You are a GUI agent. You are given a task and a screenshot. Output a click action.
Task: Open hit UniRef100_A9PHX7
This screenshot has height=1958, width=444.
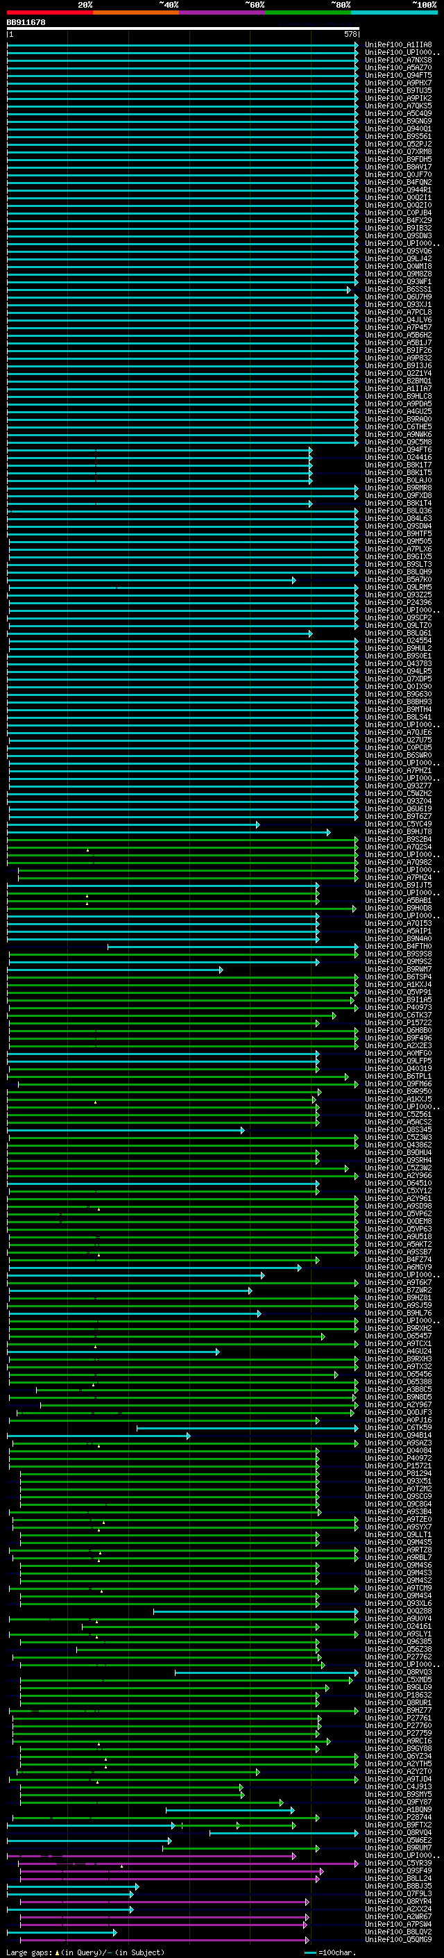coord(398,83)
